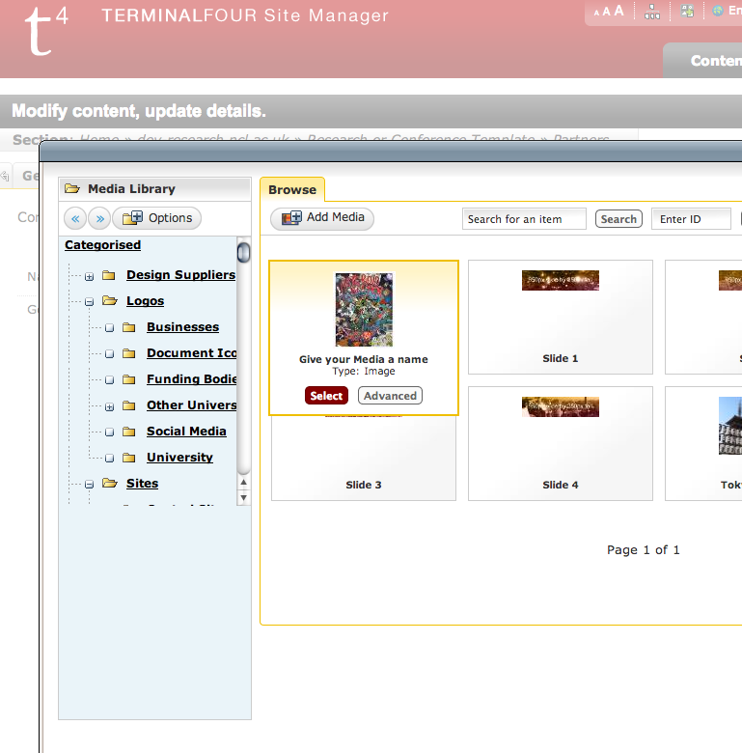Click the Advanced button on media item

pos(390,396)
